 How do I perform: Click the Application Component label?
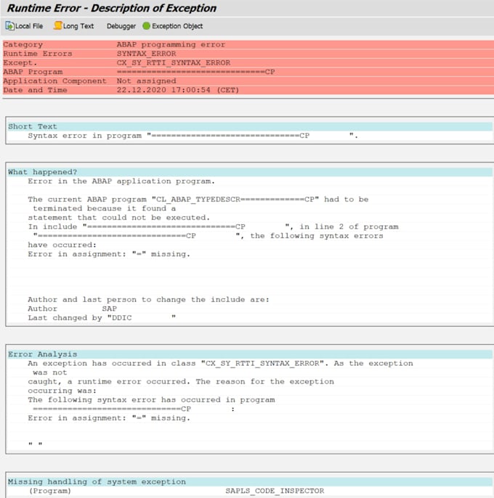(x=55, y=81)
